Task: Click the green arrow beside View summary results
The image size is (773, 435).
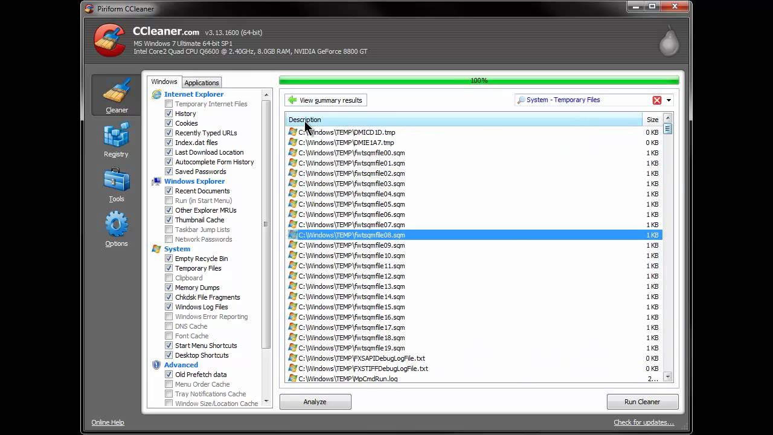Action: [292, 100]
